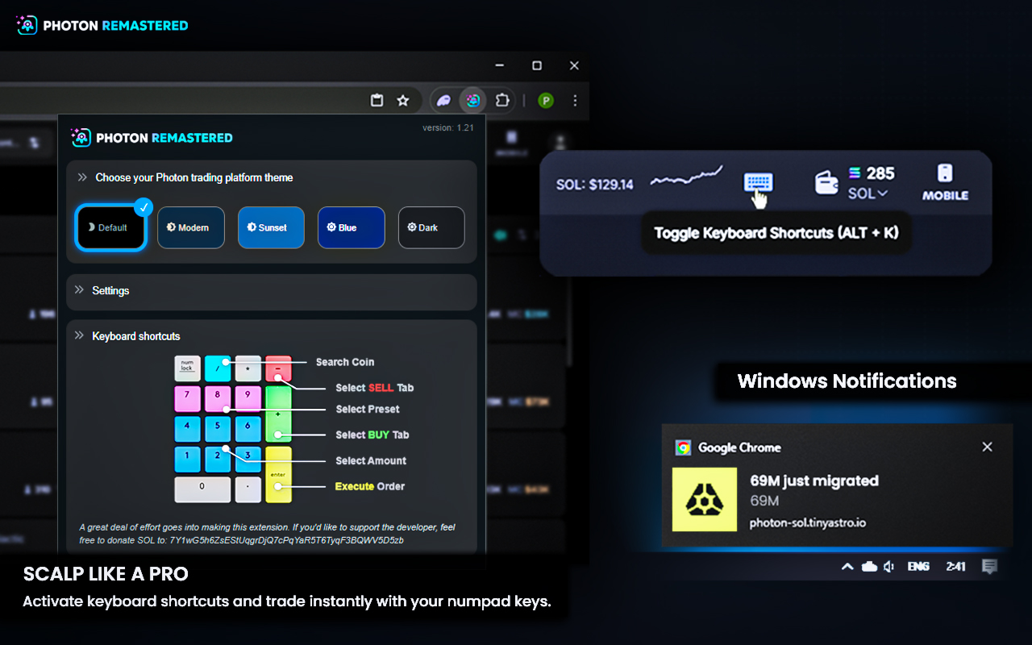
Task: Click the Google Chrome icon in the notification
Action: tap(683, 447)
